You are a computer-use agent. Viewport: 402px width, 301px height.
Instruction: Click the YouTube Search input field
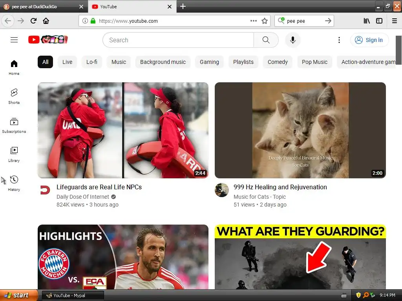pyautogui.click(x=178, y=40)
